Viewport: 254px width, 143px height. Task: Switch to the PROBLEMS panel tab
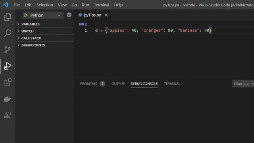point(89,84)
